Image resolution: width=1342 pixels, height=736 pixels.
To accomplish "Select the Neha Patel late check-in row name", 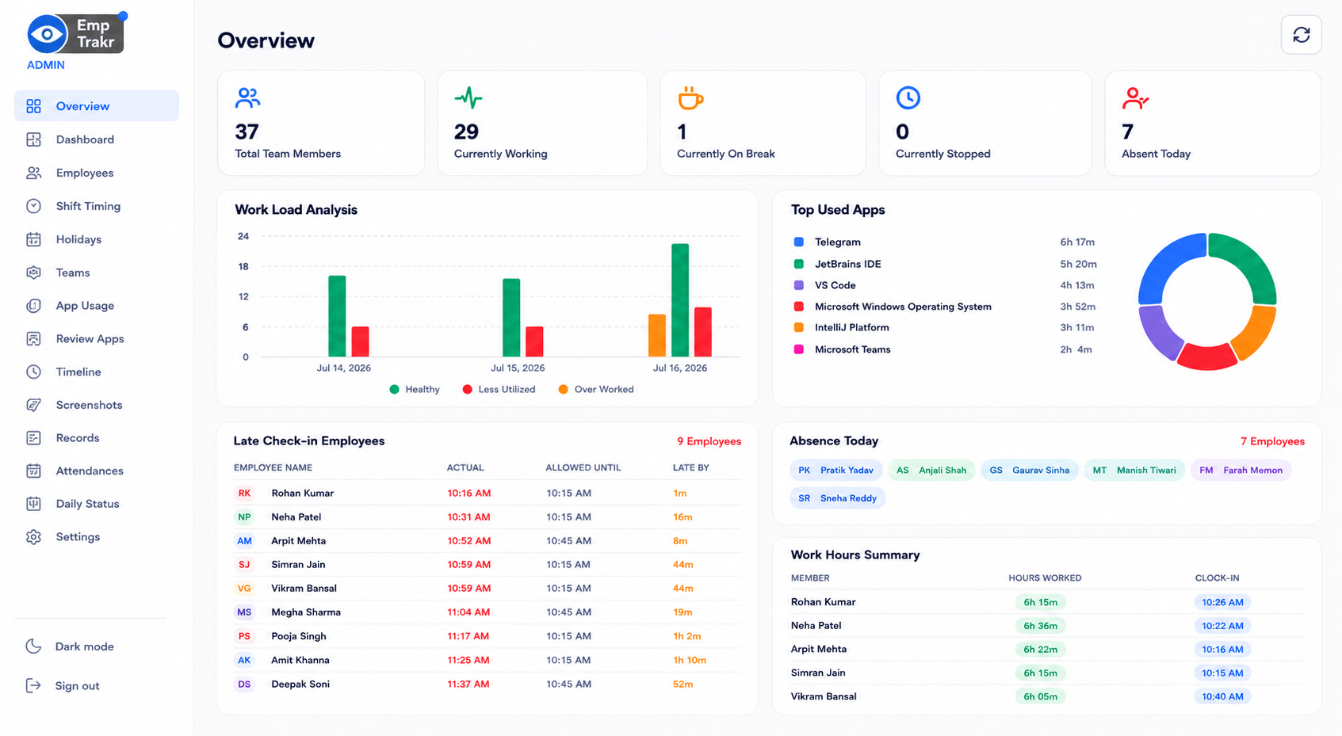I will pos(296,517).
